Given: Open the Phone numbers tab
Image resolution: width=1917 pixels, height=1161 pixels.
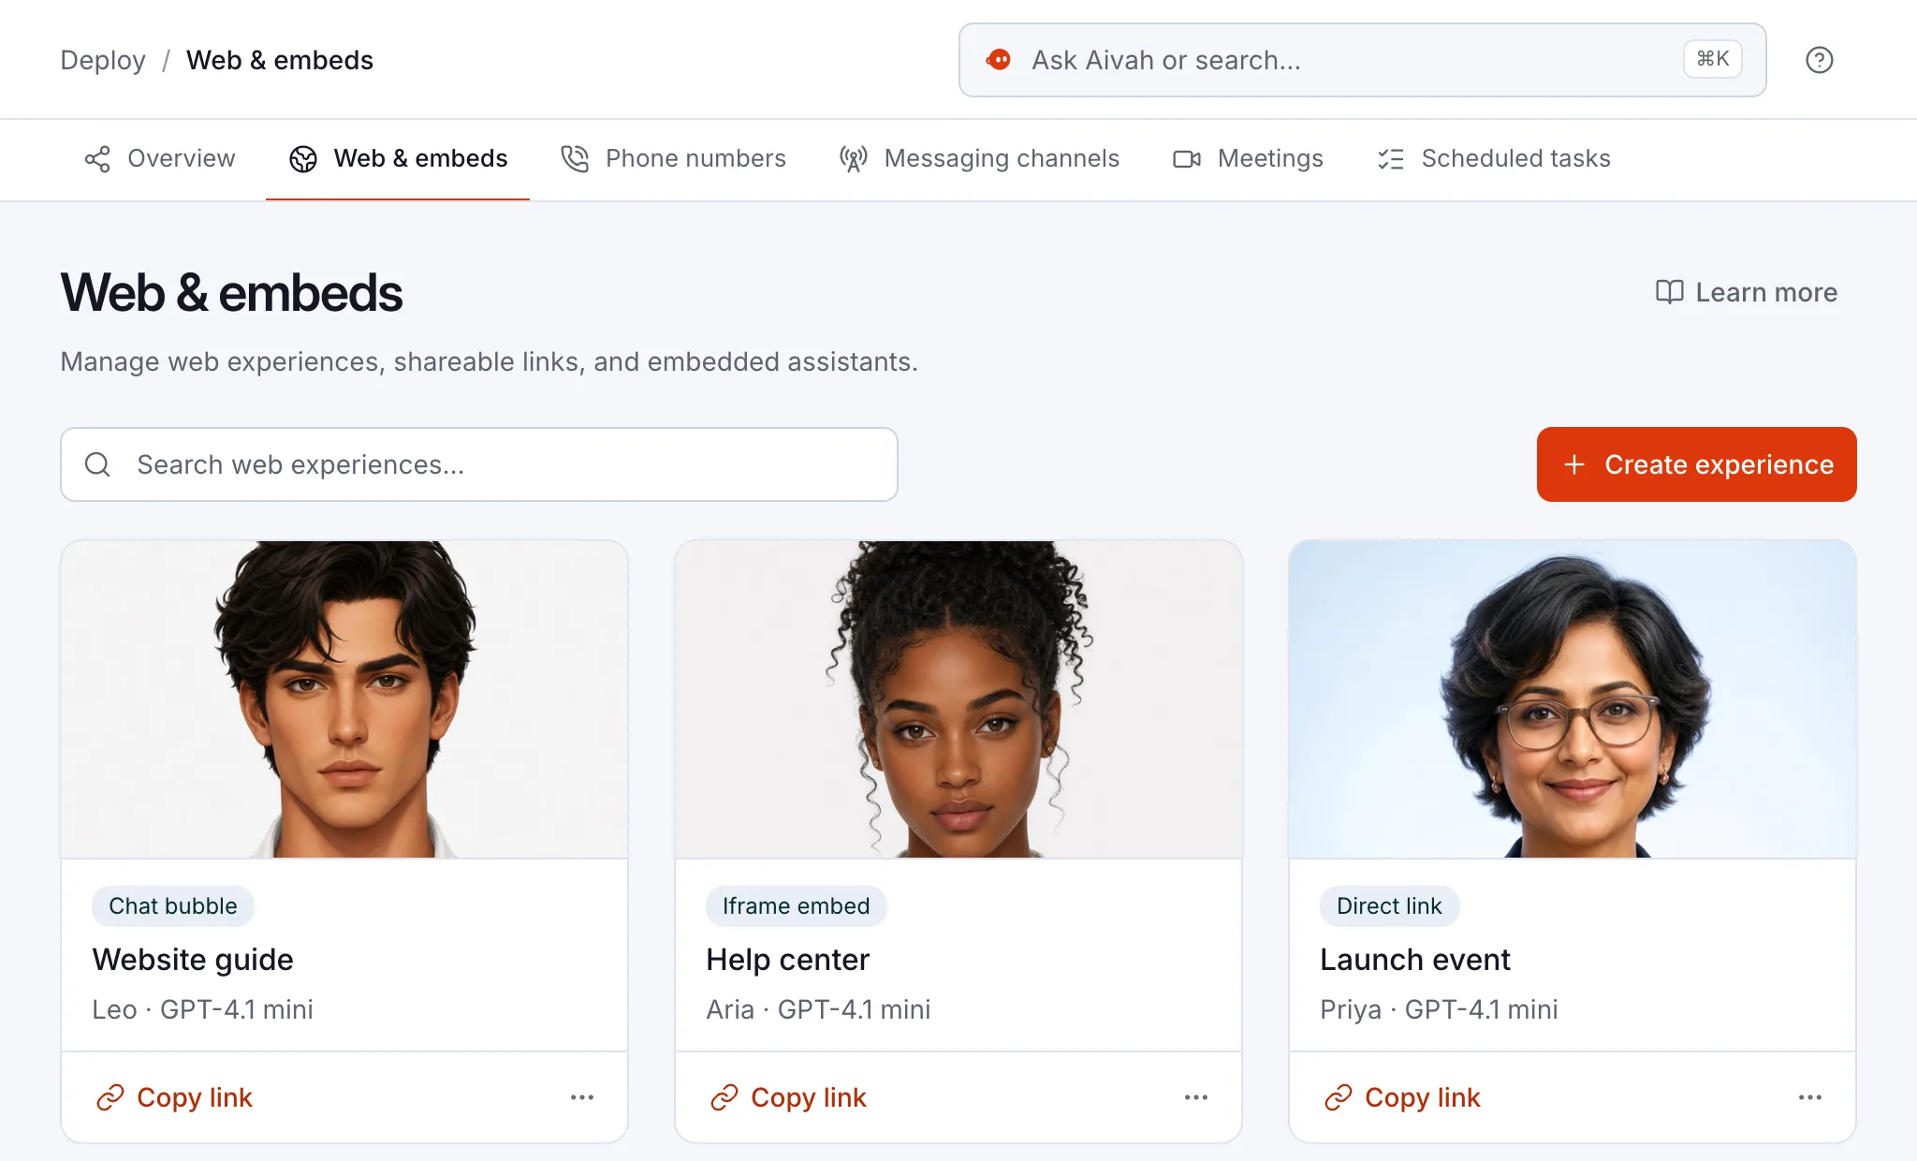Looking at the screenshot, I should click(673, 159).
